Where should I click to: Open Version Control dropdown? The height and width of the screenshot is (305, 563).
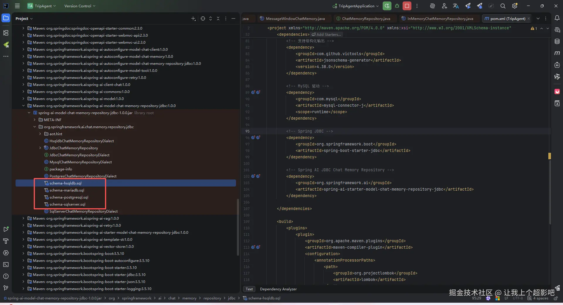click(x=80, y=6)
